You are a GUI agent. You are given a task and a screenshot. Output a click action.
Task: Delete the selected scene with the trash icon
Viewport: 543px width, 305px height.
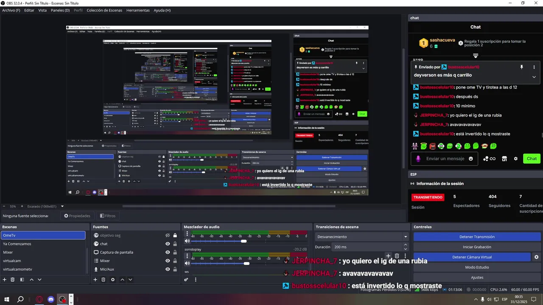(13, 280)
